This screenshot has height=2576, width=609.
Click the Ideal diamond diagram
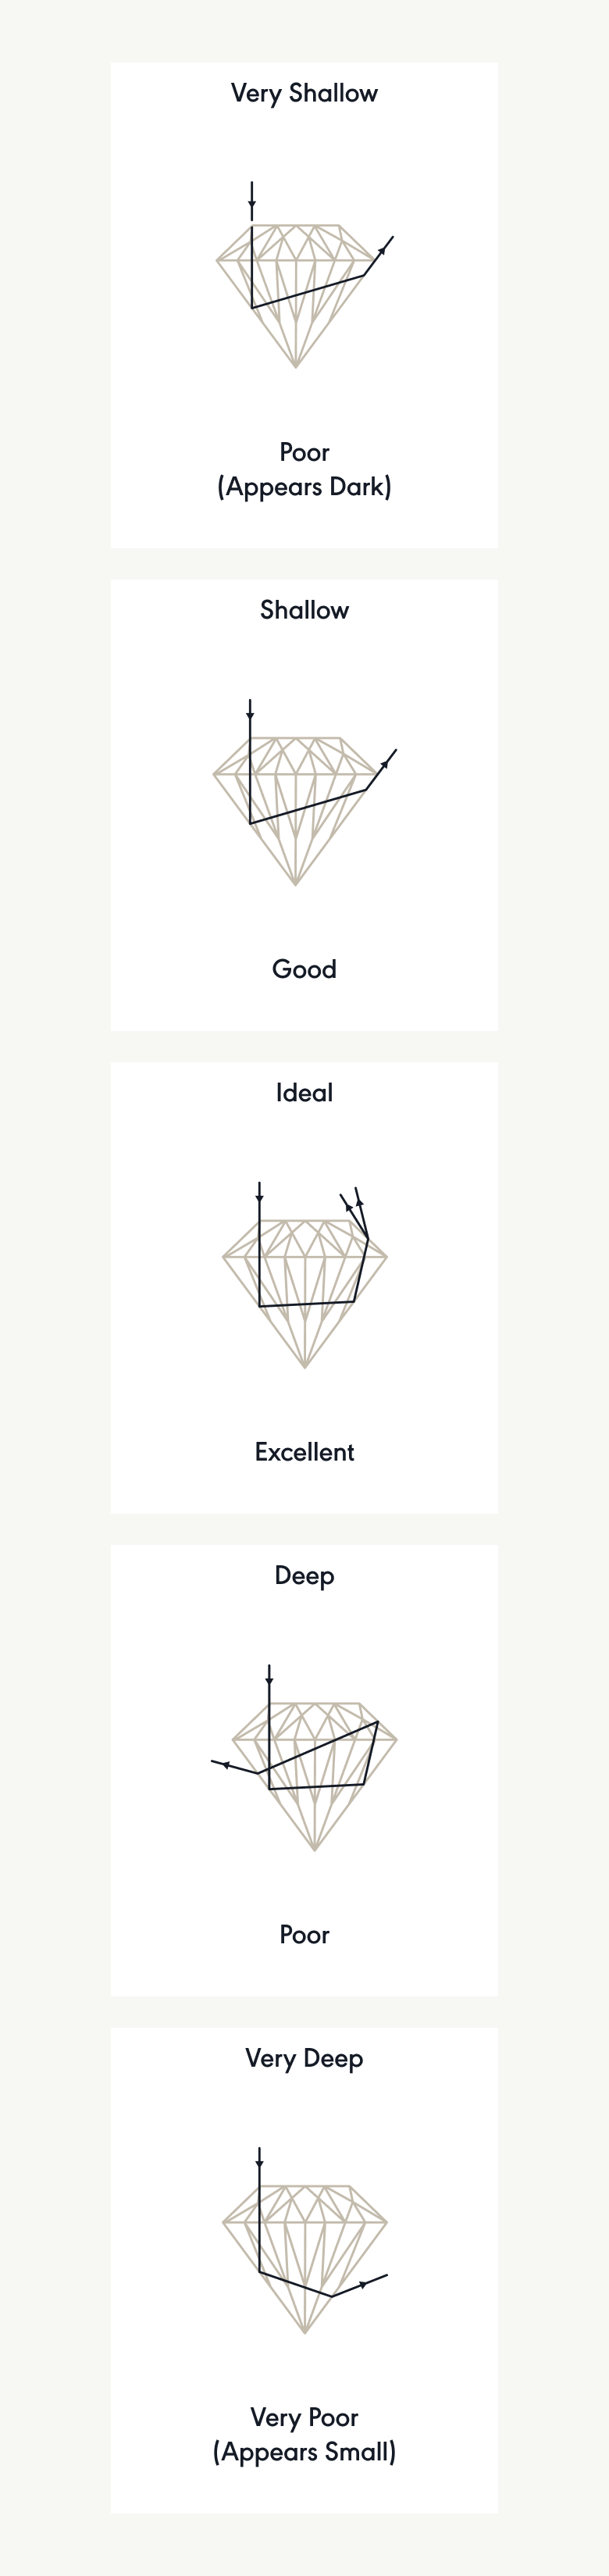click(305, 1275)
